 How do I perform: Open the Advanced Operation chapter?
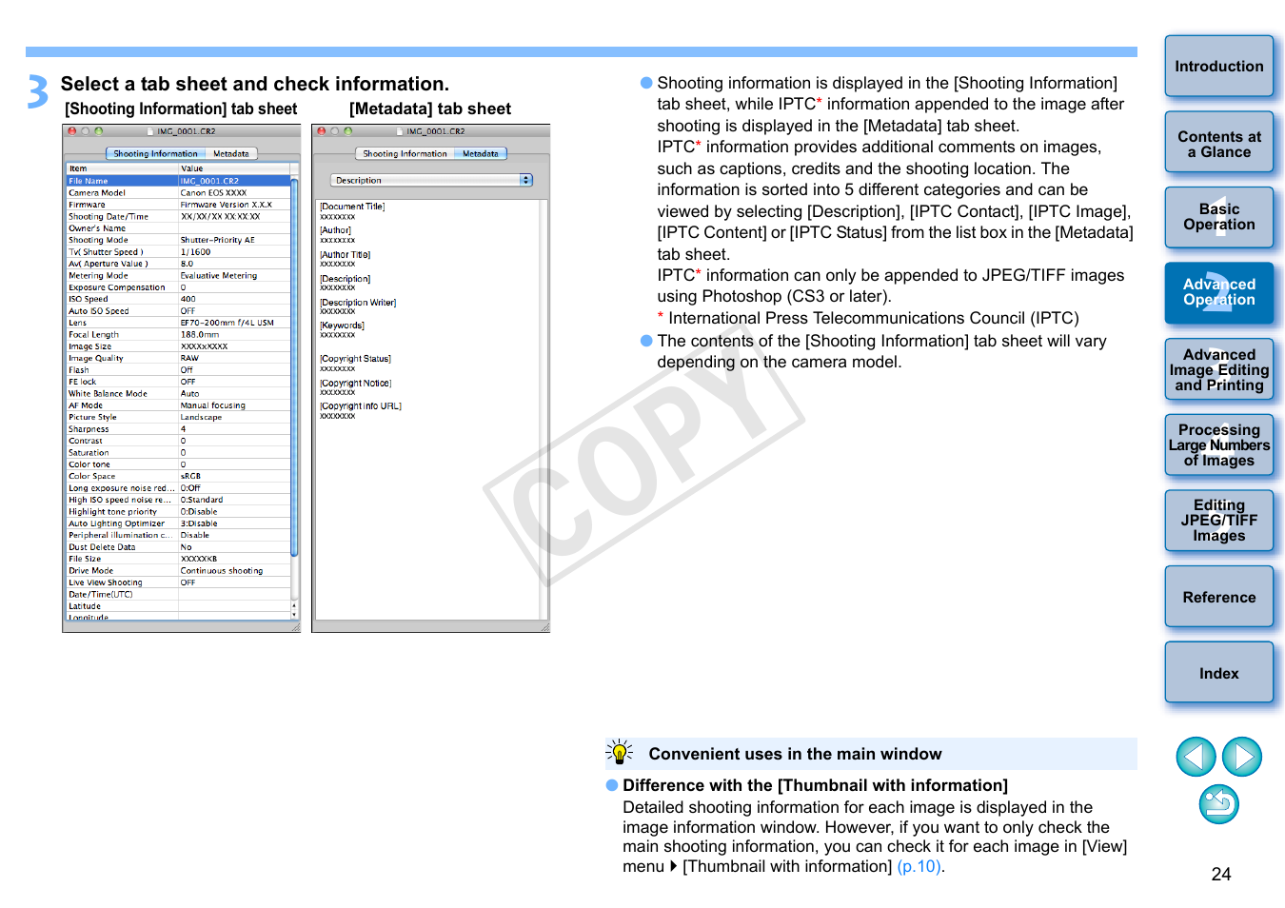click(x=1218, y=292)
